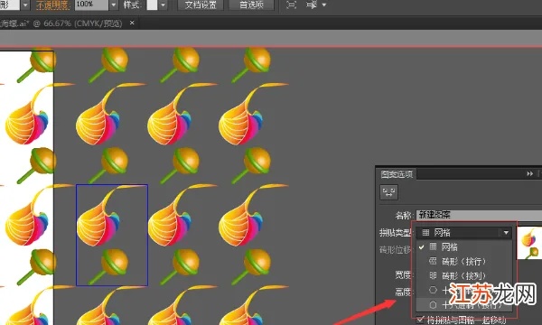This screenshot has width=542, height=325.
Task: Open the 文档设置 document setup dialog
Action: click(201, 5)
